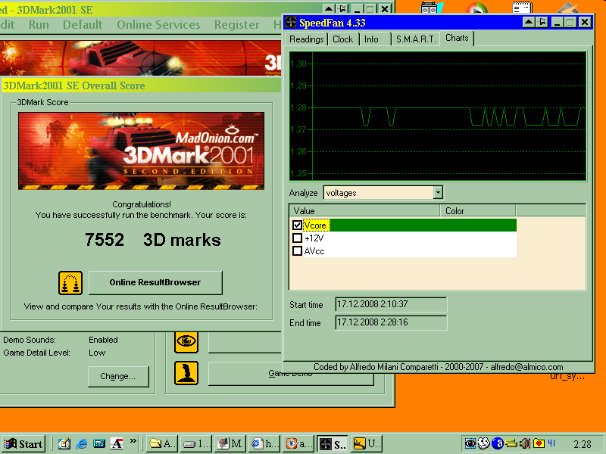Enable the +12V voltage checkbox

tap(297, 238)
